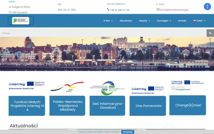The width and height of the screenshot is (214, 134).
Task: Click the Change(K)now! small logo
Action: click(x=181, y=89)
